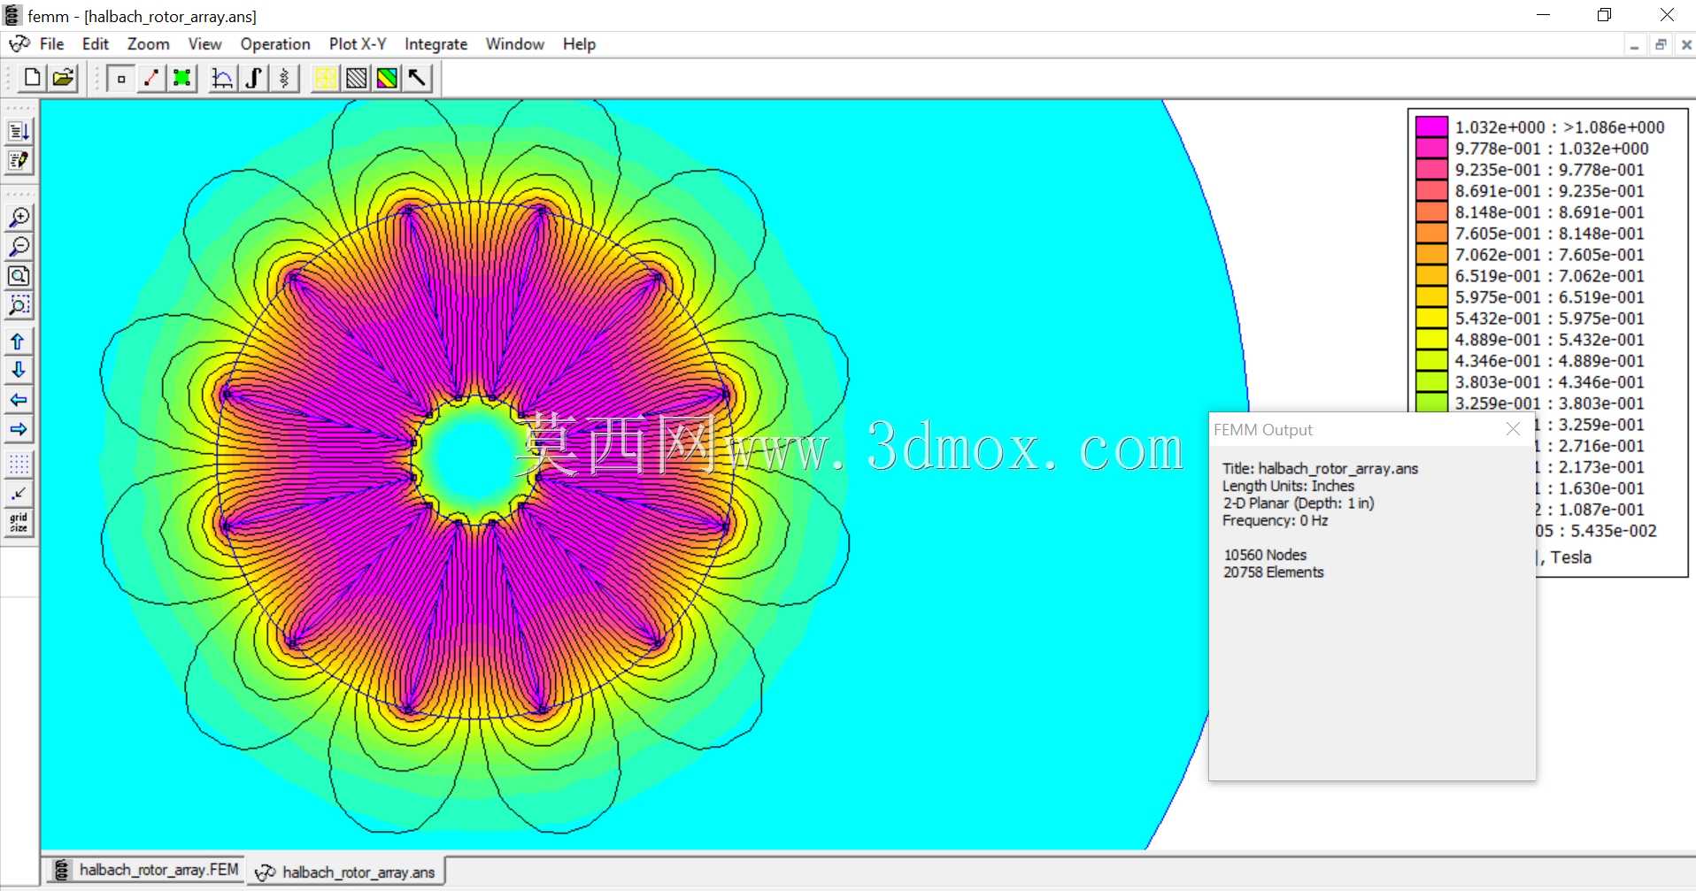Toggle the Show Grid dots icon

[19, 465]
